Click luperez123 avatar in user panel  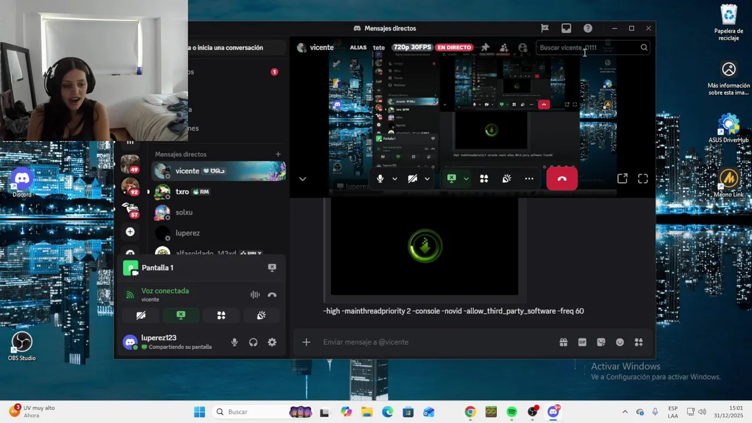point(130,342)
